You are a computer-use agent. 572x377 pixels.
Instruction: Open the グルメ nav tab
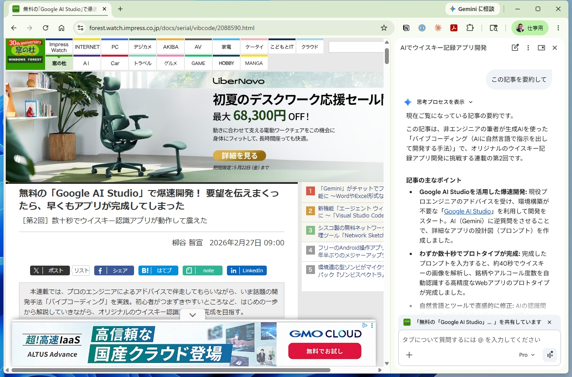point(171,63)
